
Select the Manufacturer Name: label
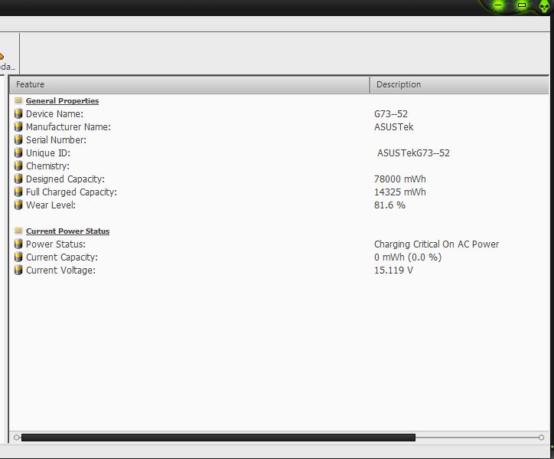(x=68, y=127)
